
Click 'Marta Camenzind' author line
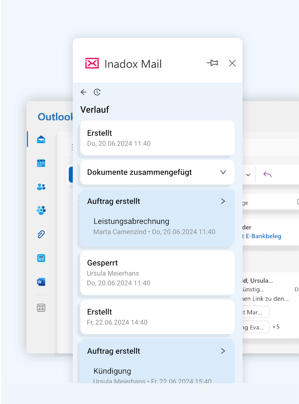click(154, 232)
